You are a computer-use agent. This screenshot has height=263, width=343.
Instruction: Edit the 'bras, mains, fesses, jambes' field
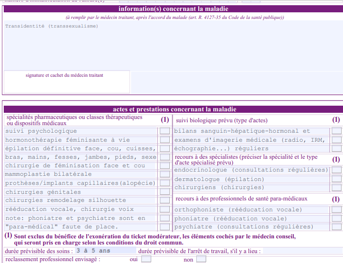[80, 157]
